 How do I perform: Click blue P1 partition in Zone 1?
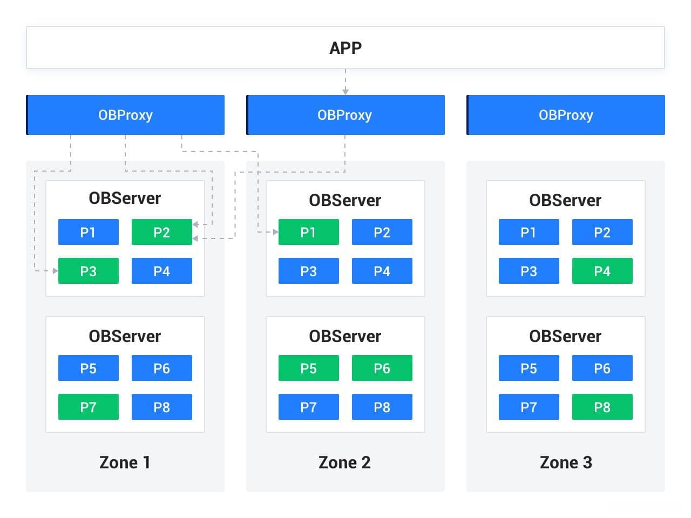(x=89, y=232)
